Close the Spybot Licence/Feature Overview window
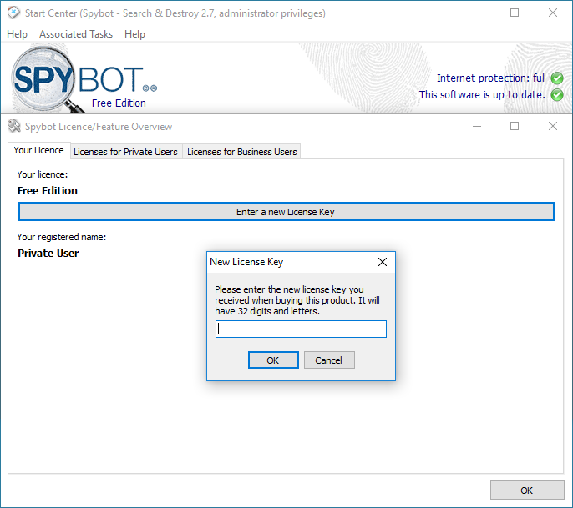Screen dimensions: 573x508 click(553, 126)
